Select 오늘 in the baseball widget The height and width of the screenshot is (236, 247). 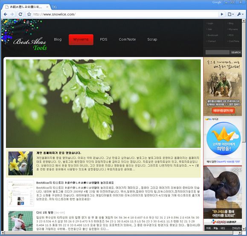pos(215,228)
